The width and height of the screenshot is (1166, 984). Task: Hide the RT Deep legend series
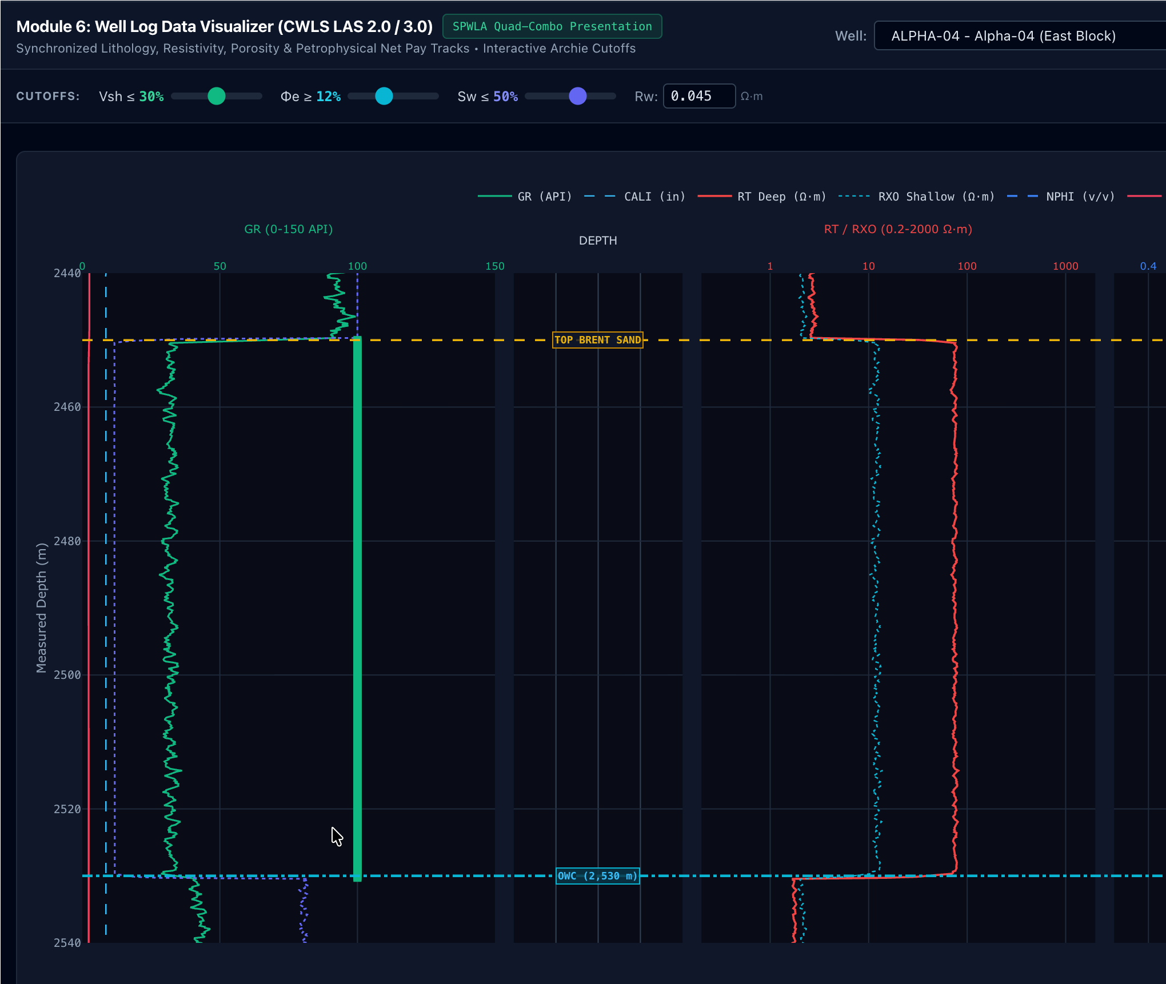click(762, 197)
